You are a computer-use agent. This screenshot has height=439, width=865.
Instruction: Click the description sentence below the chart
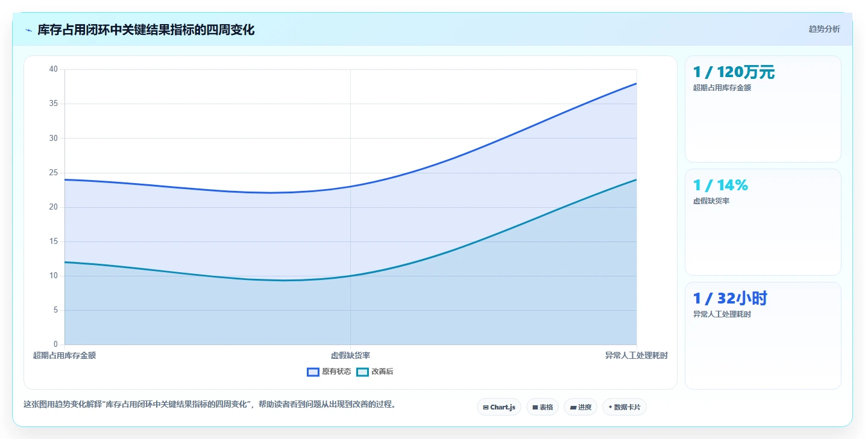coord(211,404)
